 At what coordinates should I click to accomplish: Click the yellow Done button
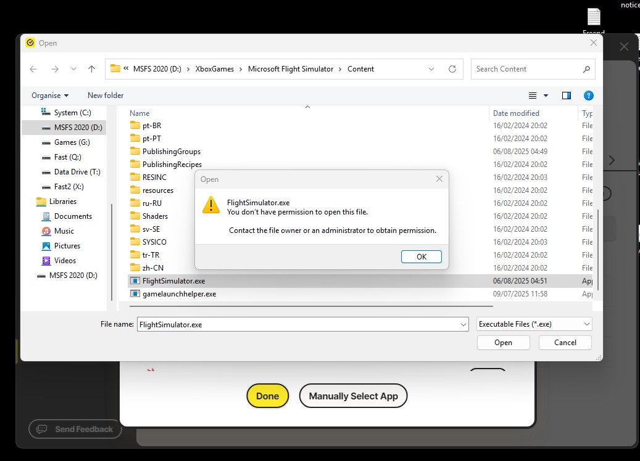pos(268,396)
